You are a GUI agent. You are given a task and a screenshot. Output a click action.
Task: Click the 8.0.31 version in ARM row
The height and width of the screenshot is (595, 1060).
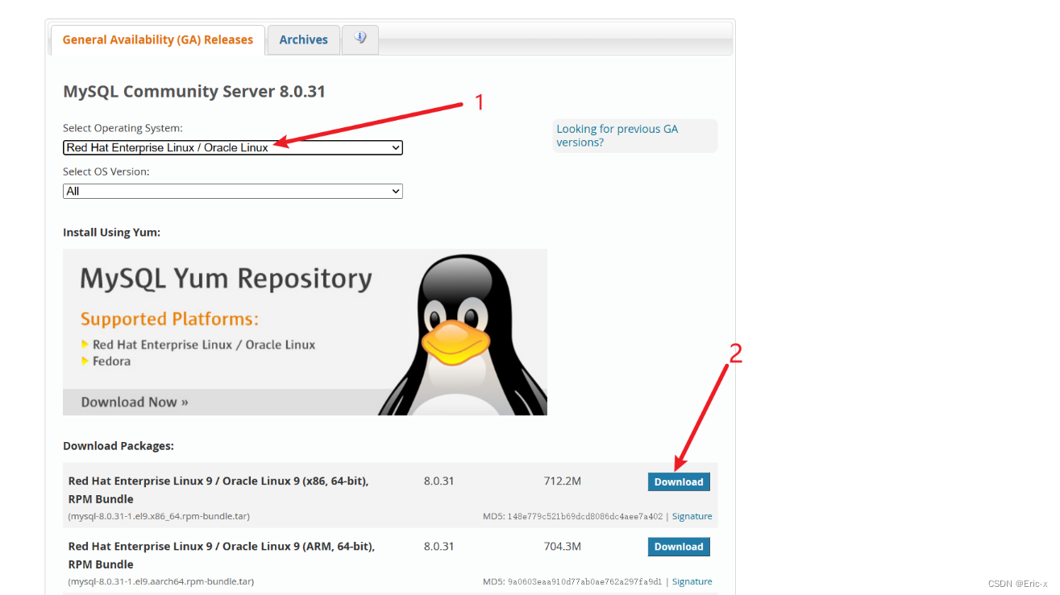coord(439,546)
